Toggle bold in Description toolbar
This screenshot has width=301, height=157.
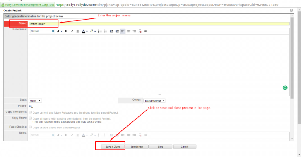66,31
